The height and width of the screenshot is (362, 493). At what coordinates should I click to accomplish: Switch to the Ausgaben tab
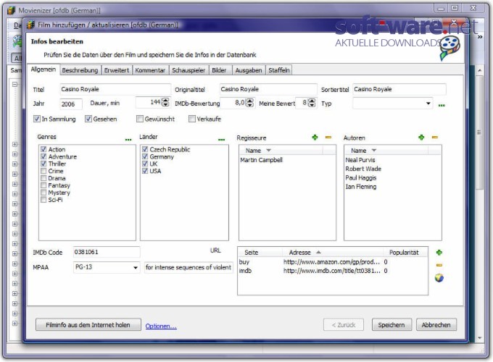249,70
